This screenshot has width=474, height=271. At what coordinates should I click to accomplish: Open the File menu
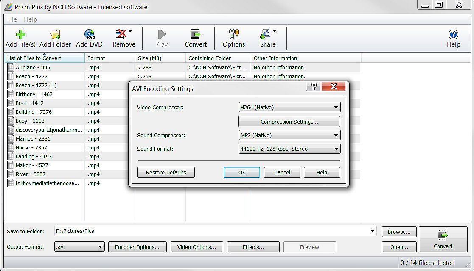[x=12, y=19]
